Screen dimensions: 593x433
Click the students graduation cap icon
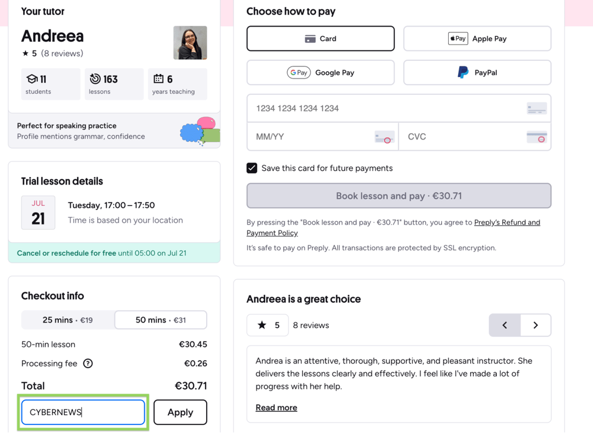(32, 79)
